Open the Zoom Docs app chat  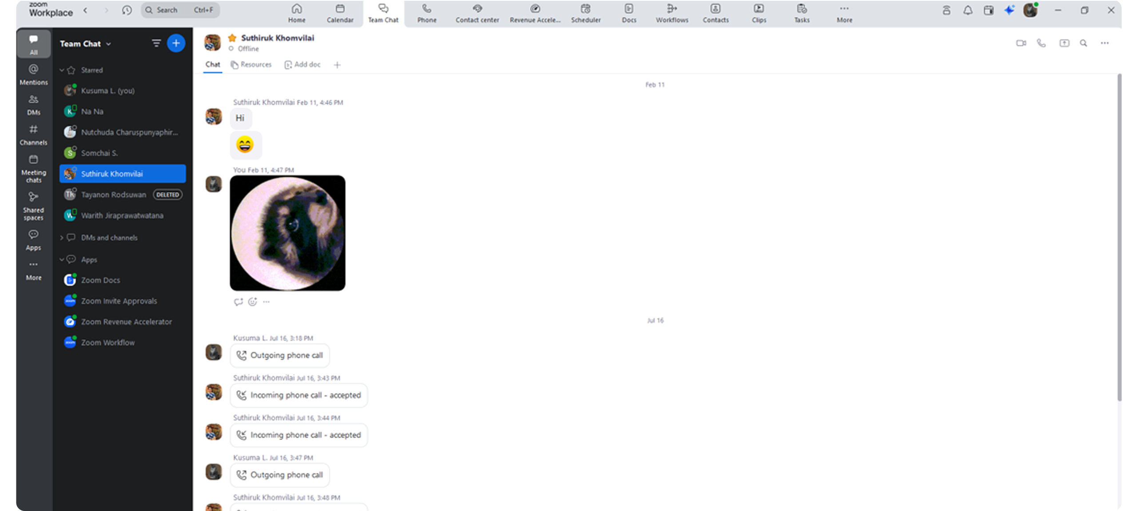pos(100,280)
